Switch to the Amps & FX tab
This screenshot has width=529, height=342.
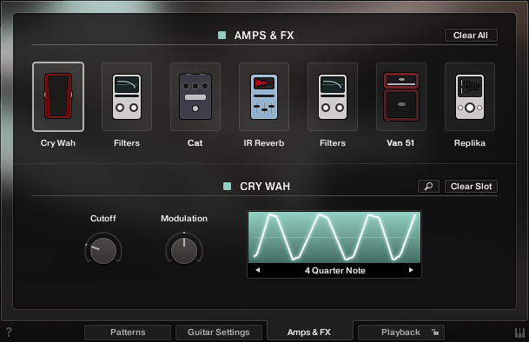[x=309, y=332]
